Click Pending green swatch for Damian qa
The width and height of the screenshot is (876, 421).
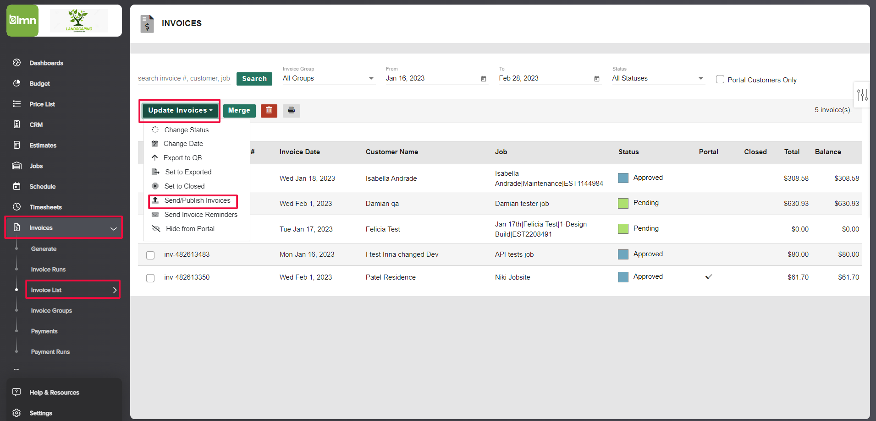click(x=623, y=203)
